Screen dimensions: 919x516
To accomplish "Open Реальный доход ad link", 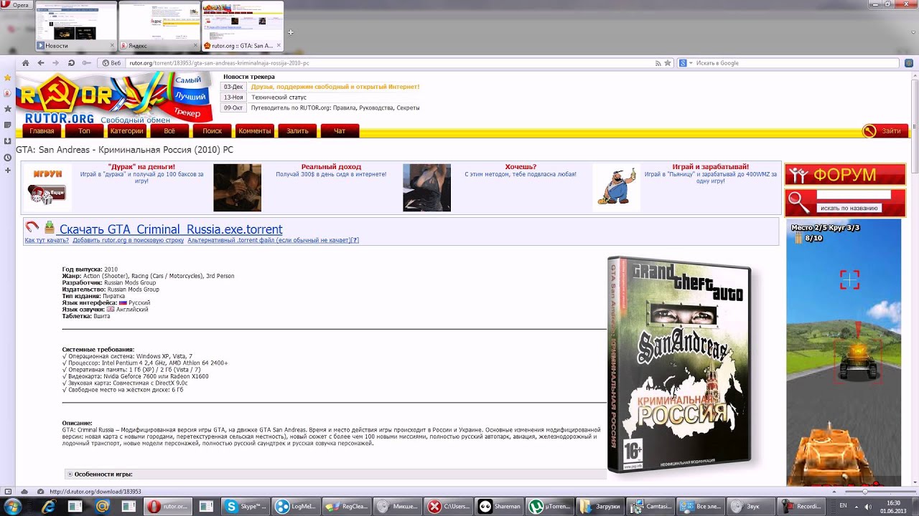I will 331,167.
